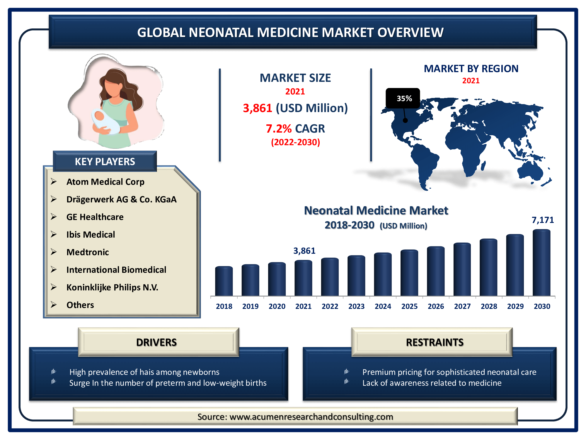This screenshot has height=440, width=586.
Task: Click the KEY PLAYERS header
Action: [x=105, y=161]
